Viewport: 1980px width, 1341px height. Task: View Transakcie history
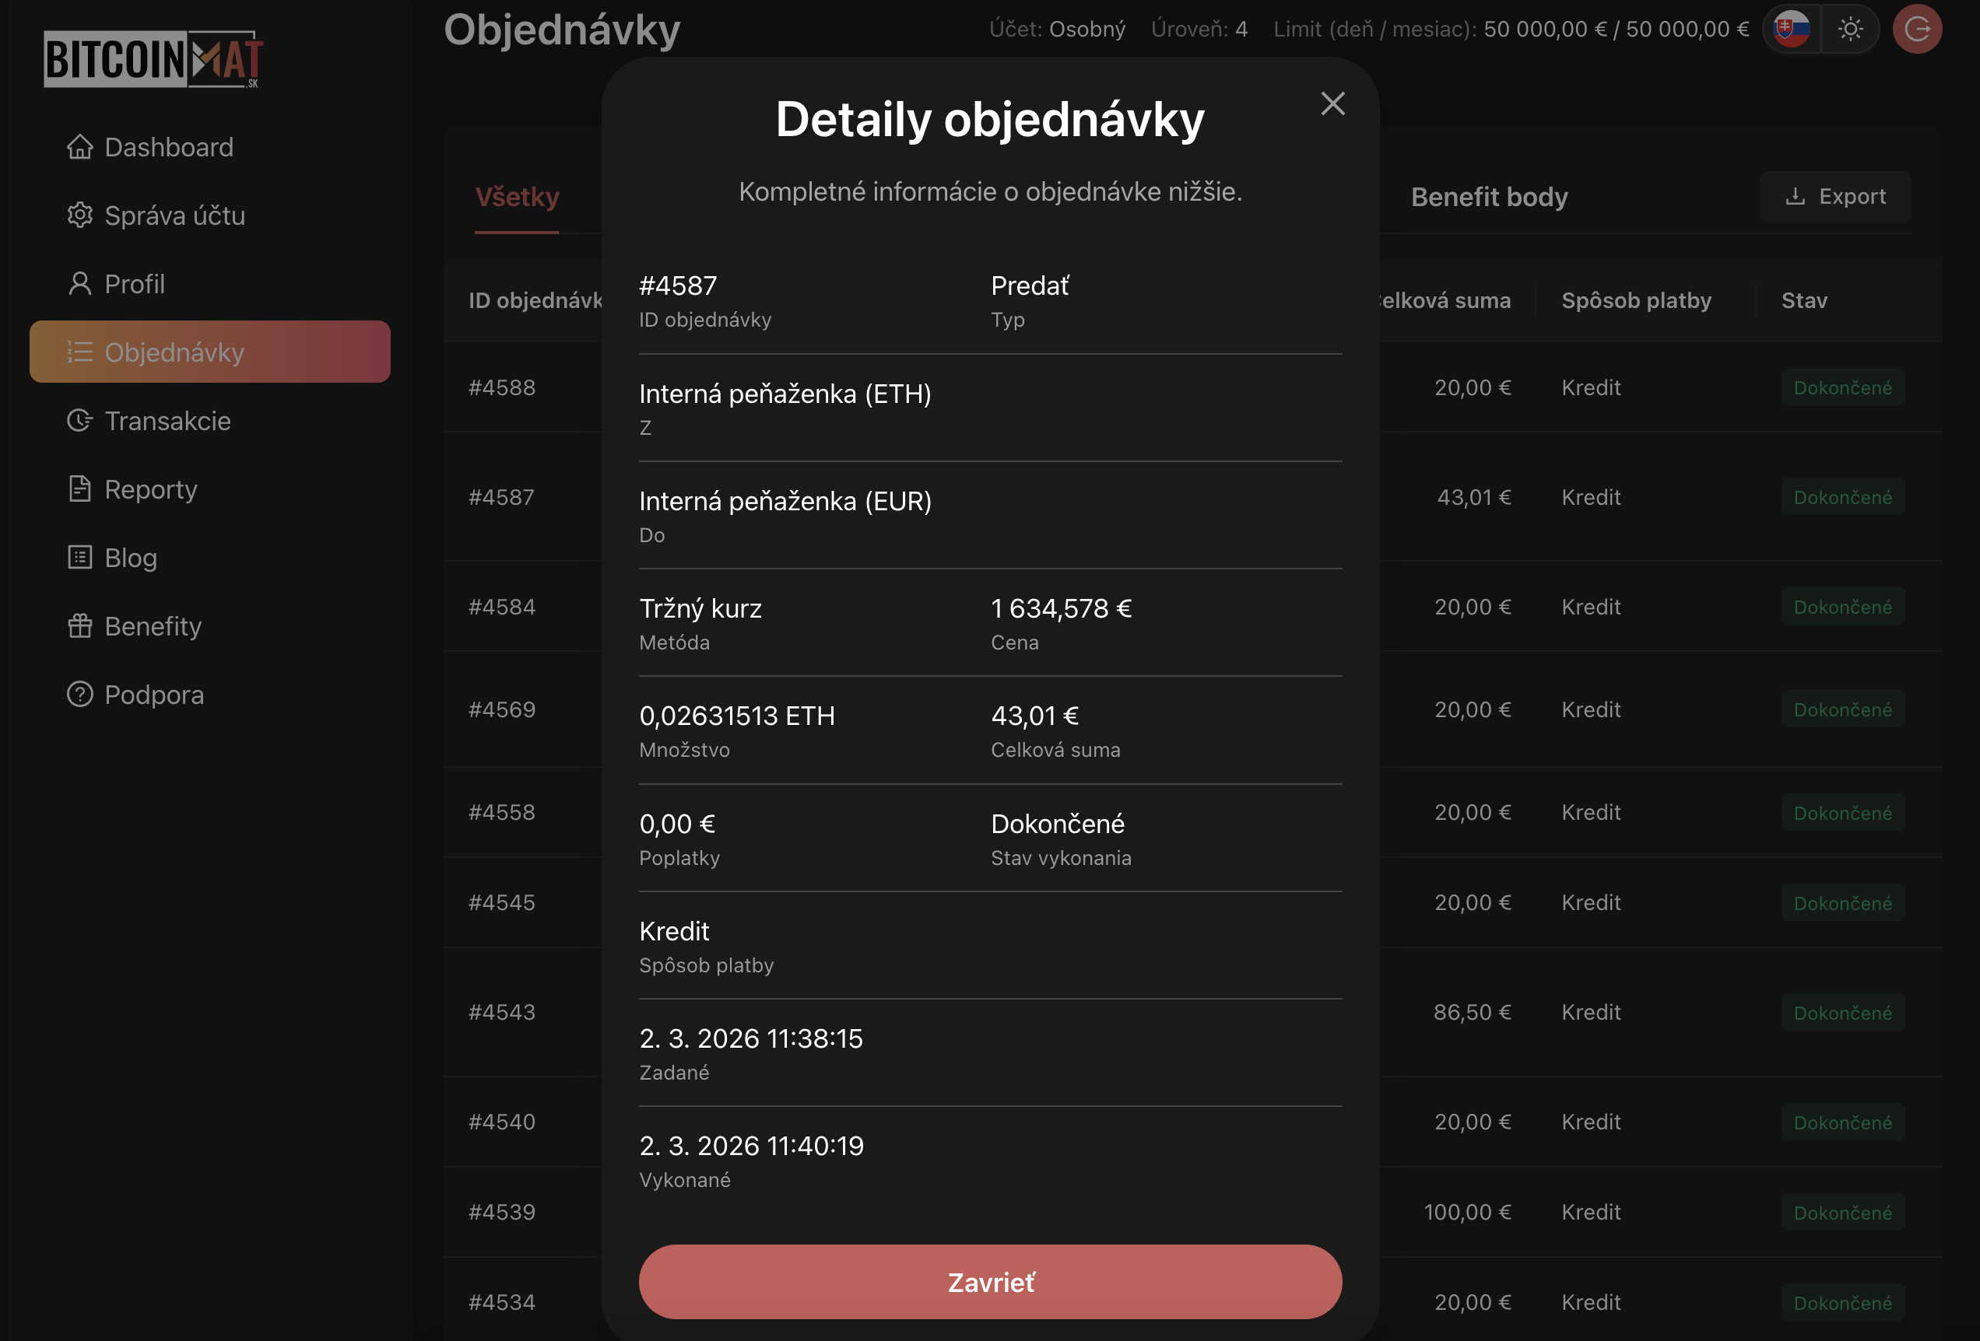167,421
